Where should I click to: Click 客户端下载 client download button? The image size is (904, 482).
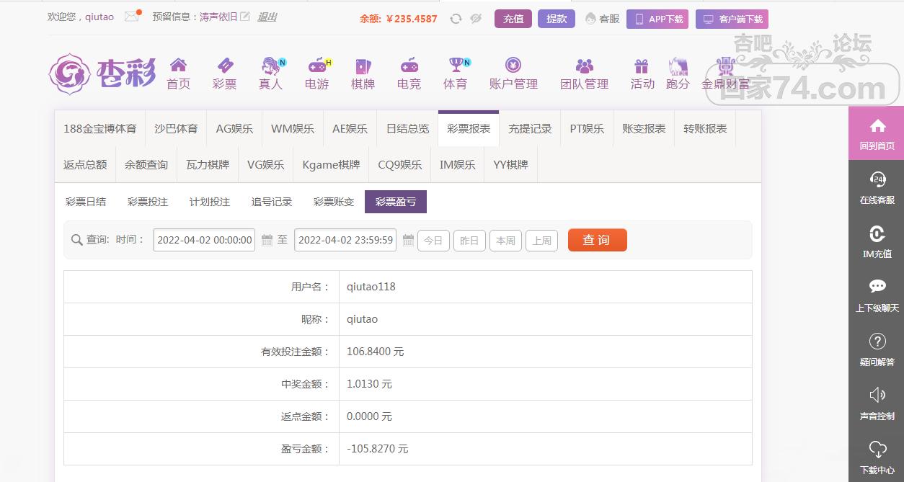(732, 19)
